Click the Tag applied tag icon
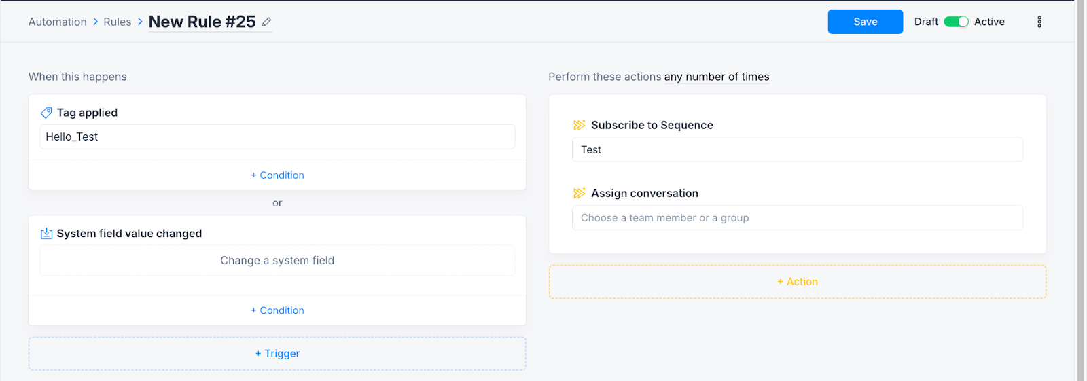Image resolution: width=1087 pixels, height=381 pixels. (46, 113)
